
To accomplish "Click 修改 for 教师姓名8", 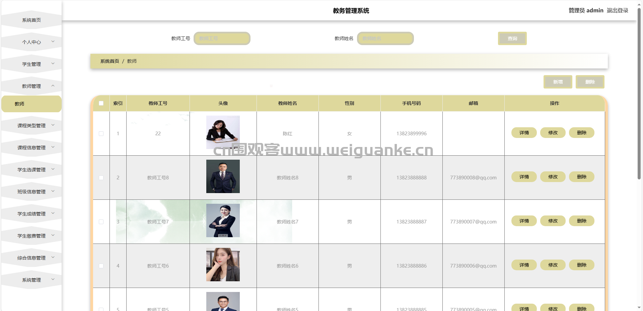I will click(x=553, y=177).
